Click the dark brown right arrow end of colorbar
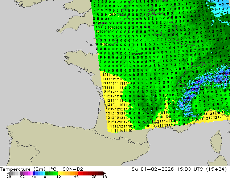Screen dimensions: 230x178 pos(104,173)
